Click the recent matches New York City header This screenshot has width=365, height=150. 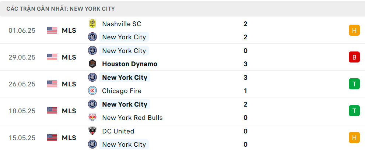(x=60, y=9)
